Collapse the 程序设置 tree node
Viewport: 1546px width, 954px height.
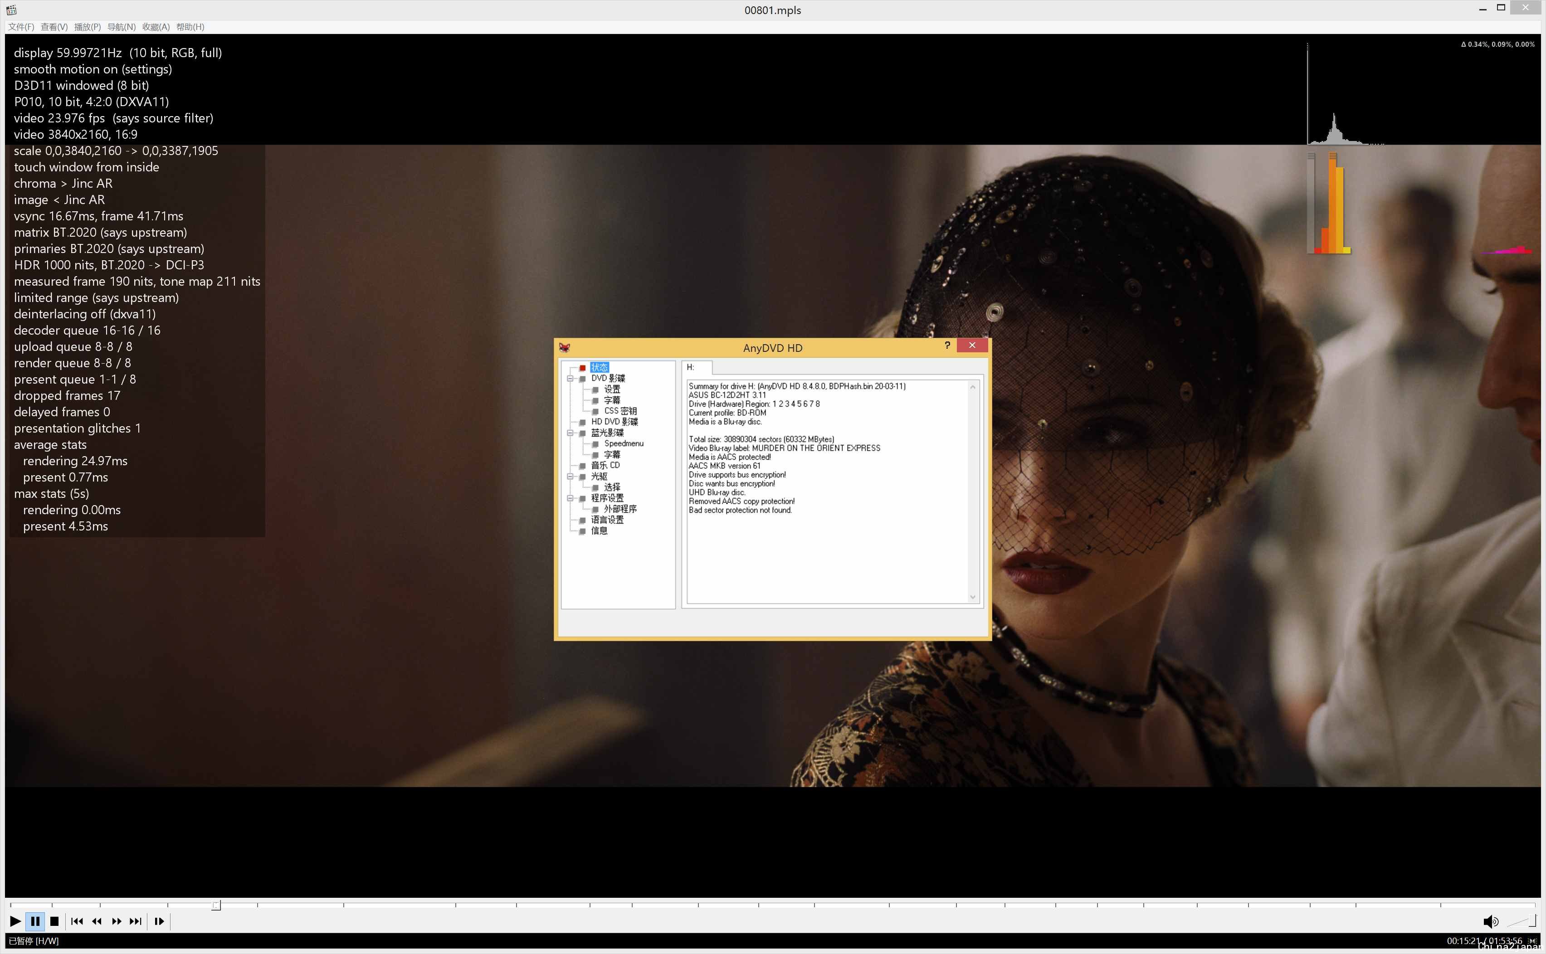[570, 498]
